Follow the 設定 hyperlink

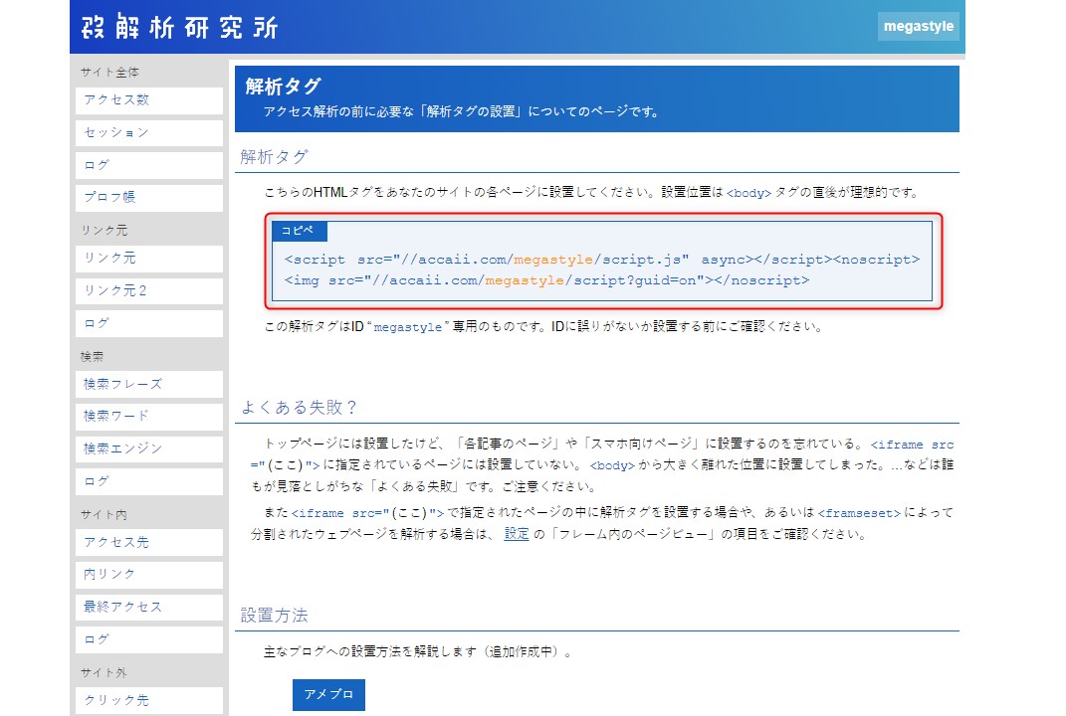pos(517,534)
